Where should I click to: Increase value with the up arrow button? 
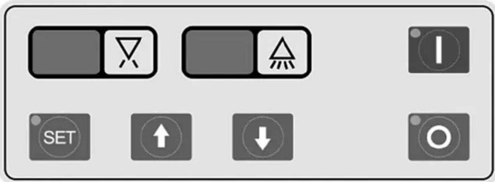[161, 137]
